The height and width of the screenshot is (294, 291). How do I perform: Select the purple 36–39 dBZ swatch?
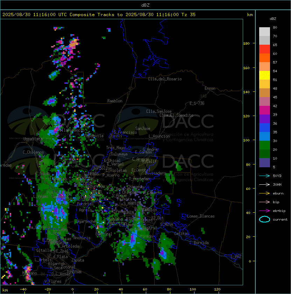click(264, 119)
